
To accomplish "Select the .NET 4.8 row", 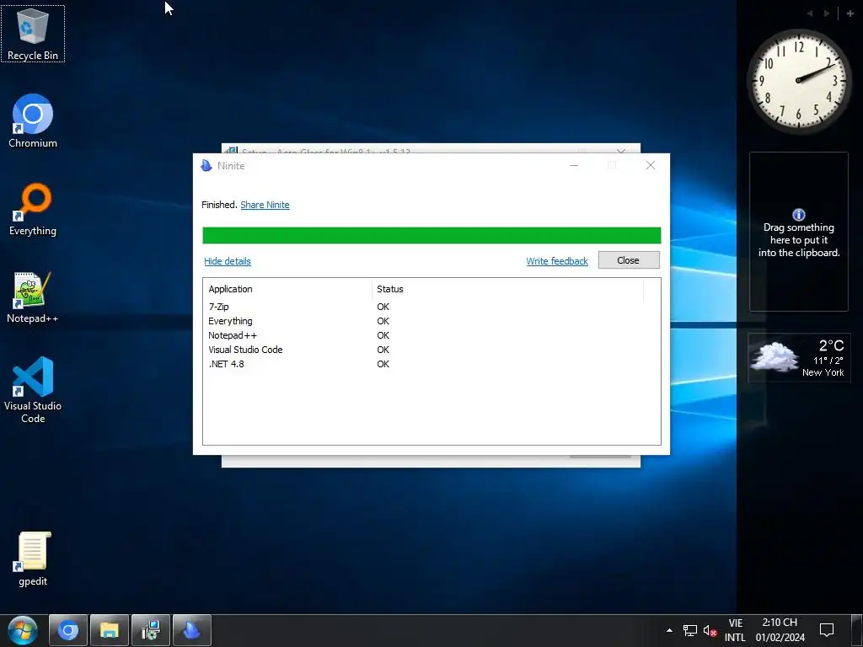I will pos(425,364).
